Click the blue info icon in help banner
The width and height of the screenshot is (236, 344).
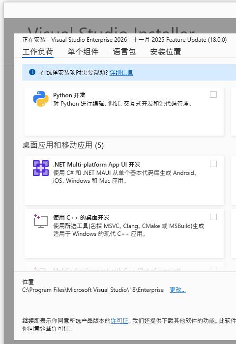click(x=32, y=72)
